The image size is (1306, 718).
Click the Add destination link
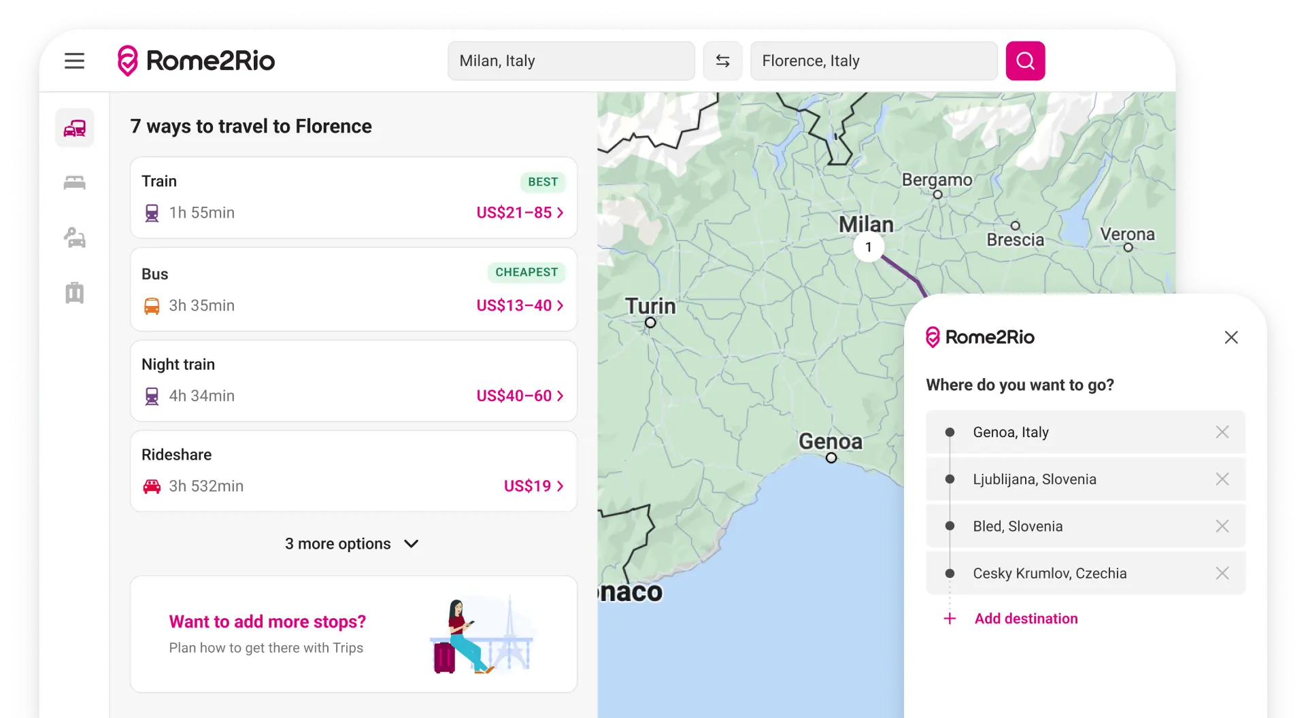pos(1026,619)
